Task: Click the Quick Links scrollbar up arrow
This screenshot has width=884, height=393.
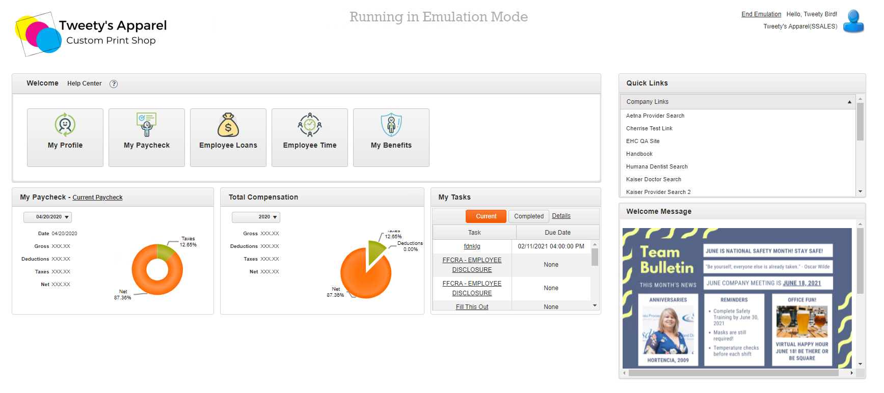Action: pyautogui.click(x=860, y=99)
